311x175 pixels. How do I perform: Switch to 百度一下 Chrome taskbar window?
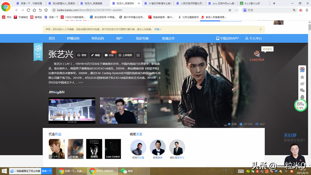point(72,171)
